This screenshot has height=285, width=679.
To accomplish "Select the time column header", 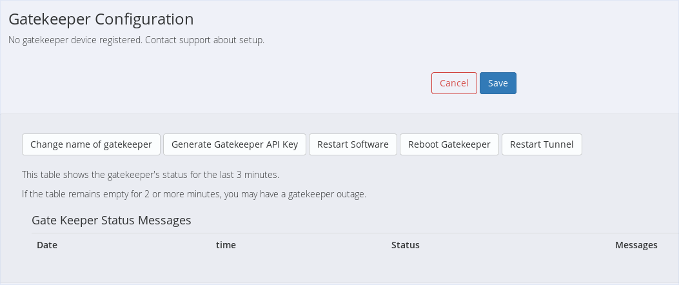I will coord(226,245).
